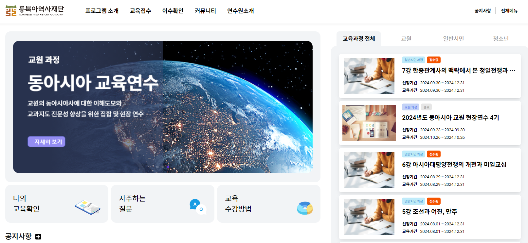Click 교육기간 2024.10.26 ~ 2024.10.26 text
The width and height of the screenshot is (528, 243).
pos(433,138)
